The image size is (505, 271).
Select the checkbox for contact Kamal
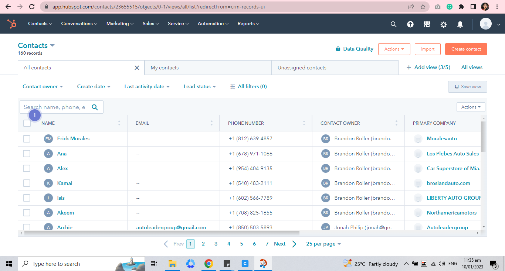(x=27, y=183)
